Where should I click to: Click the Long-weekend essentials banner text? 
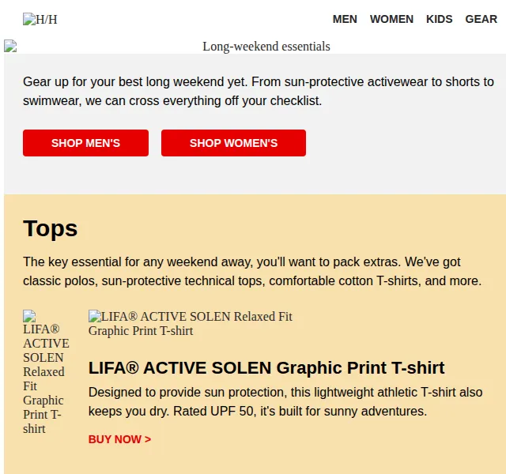[x=266, y=47]
